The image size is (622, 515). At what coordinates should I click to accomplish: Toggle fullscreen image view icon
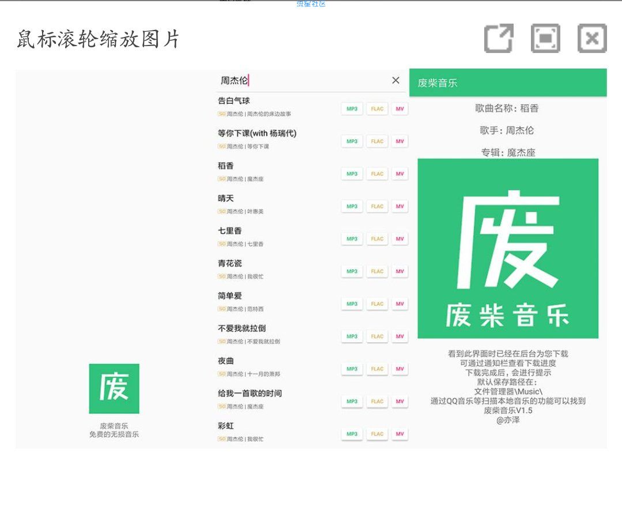click(545, 38)
